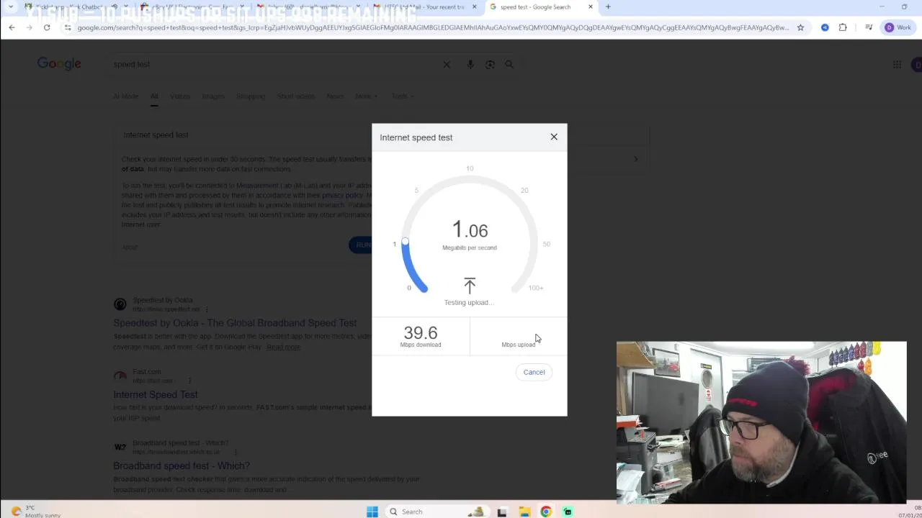Select the Images results tab

[x=213, y=96]
